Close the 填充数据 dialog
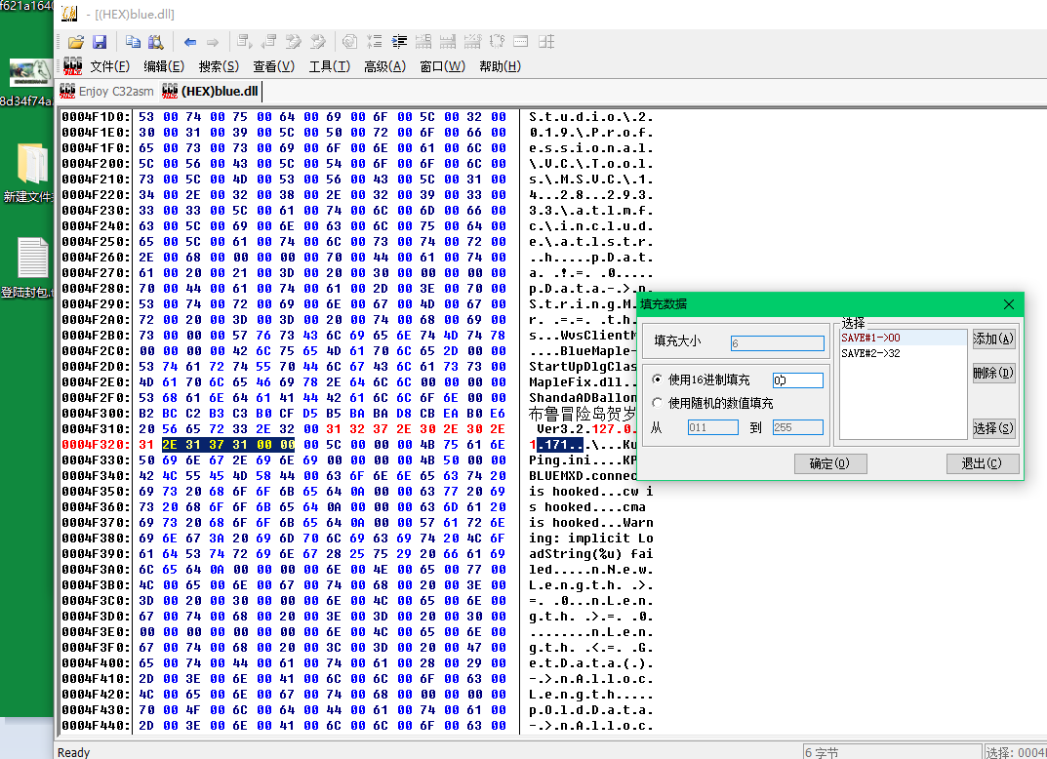Screen dimensions: 1047x759 [x=1009, y=304]
